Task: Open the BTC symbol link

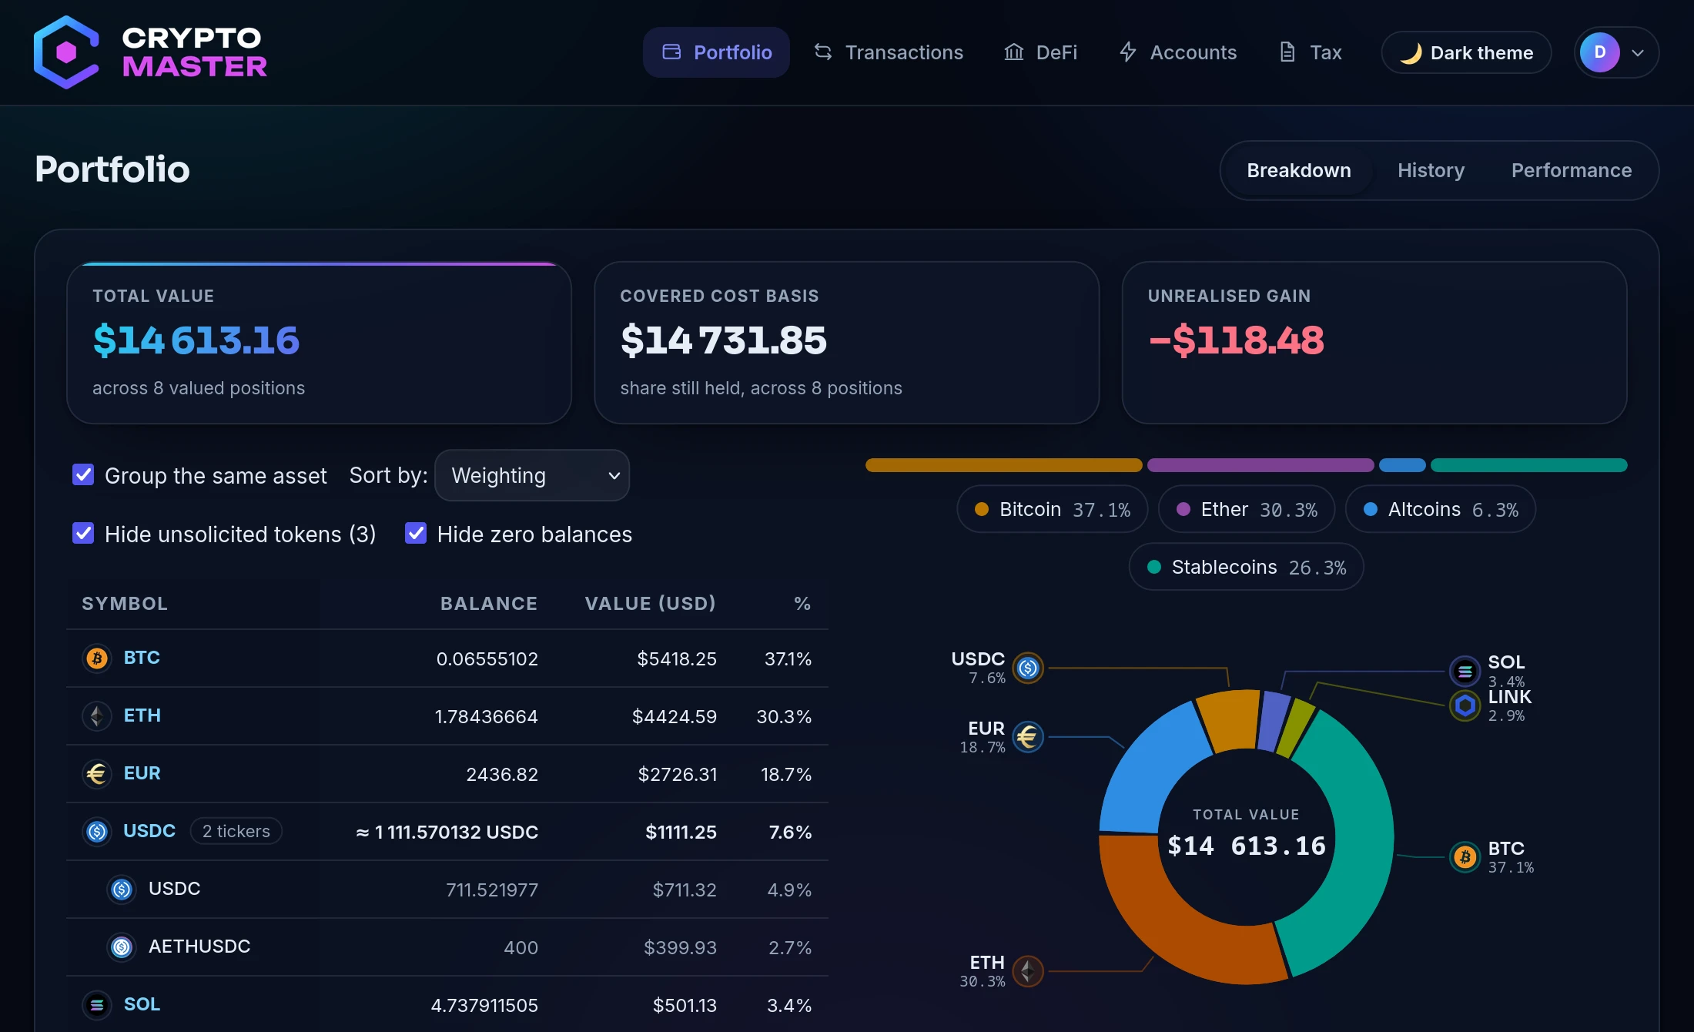Action: 142,658
